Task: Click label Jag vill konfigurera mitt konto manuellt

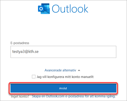Action: click(x=65, y=77)
